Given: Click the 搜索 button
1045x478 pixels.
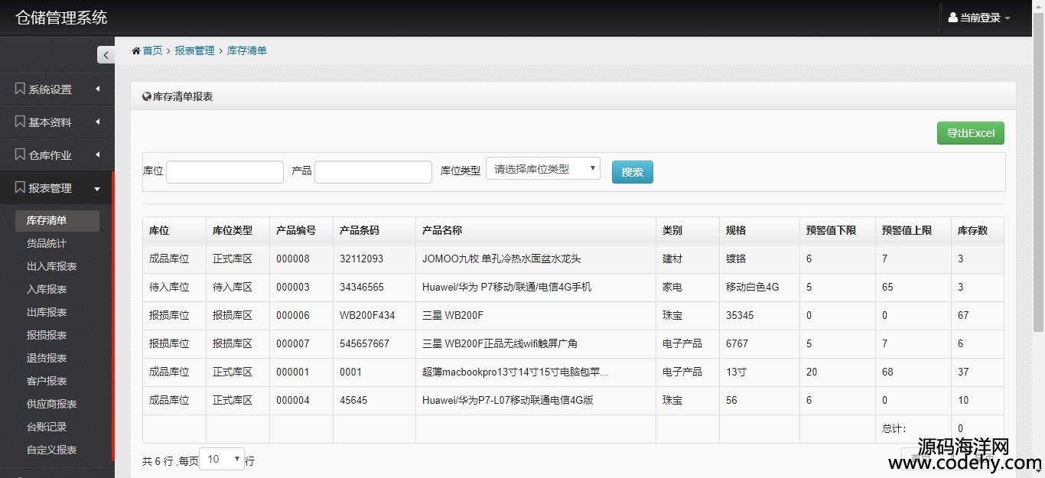Looking at the screenshot, I should coord(632,172).
